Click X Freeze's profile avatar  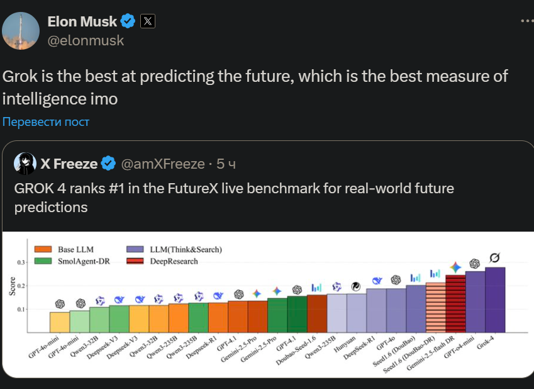coord(25,164)
